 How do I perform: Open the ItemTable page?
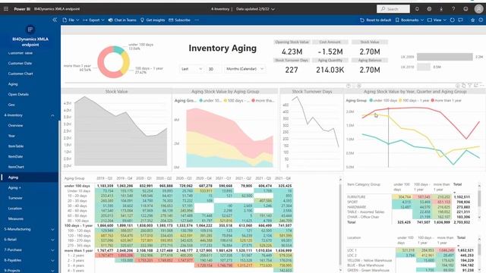pos(16,146)
